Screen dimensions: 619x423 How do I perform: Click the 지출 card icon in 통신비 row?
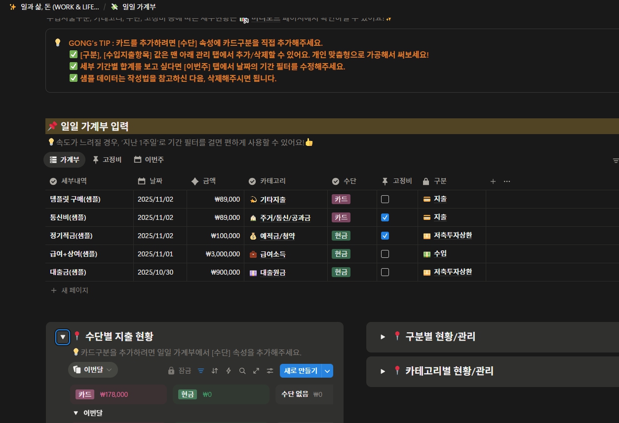point(427,217)
